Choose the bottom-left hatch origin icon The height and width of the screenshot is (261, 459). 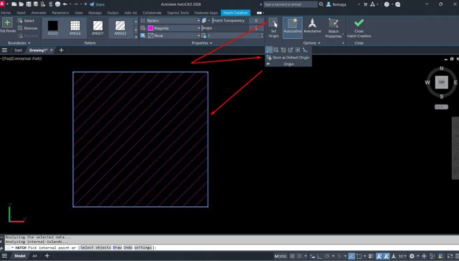point(269,50)
